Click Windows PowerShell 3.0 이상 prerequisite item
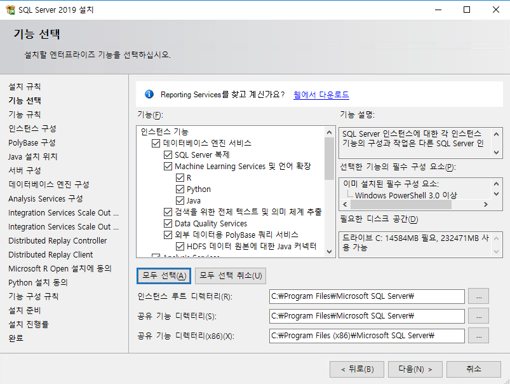This screenshot has height=384, width=510. [x=406, y=195]
